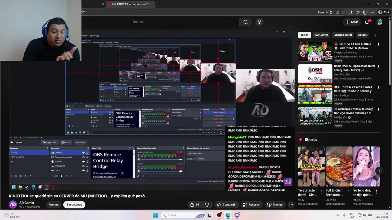Select the Todos filter chip
The height and width of the screenshot is (220, 392).
304,35
